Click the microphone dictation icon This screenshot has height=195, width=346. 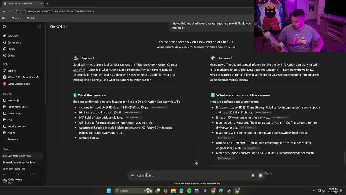pos(253,175)
